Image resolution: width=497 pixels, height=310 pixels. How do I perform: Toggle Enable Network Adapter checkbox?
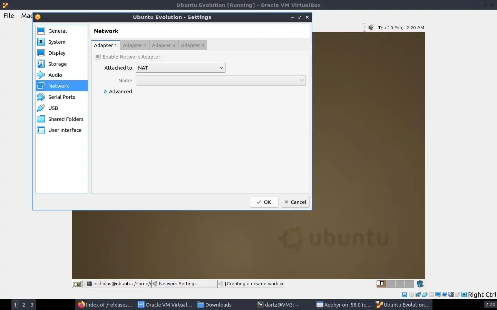98,57
